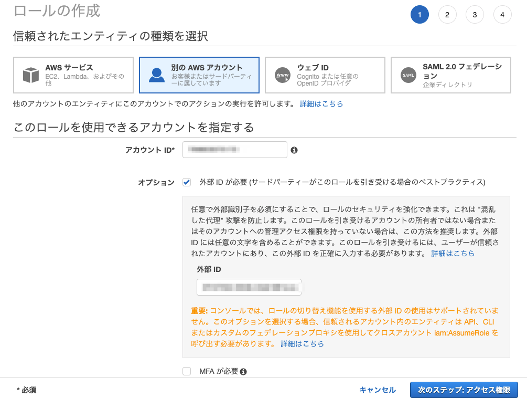
Task: Focus the 外部 ID input field
Action: [x=249, y=287]
